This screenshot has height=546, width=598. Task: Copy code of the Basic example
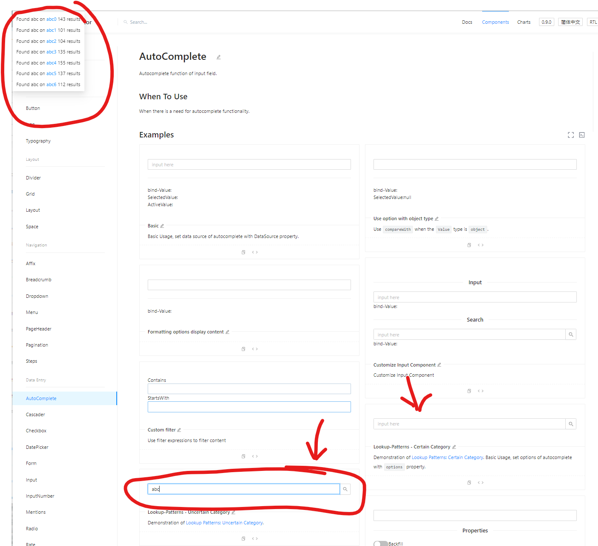[244, 252]
